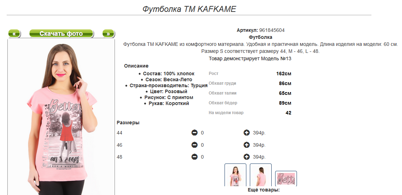Click size label 46 in Размеры
Viewport: 402px width, 195px height.
119,145
